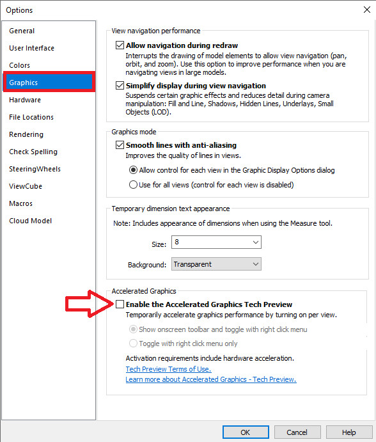Click the Temporary dimension text appearance heading
Screen dimensions: 376x442
[171, 209]
